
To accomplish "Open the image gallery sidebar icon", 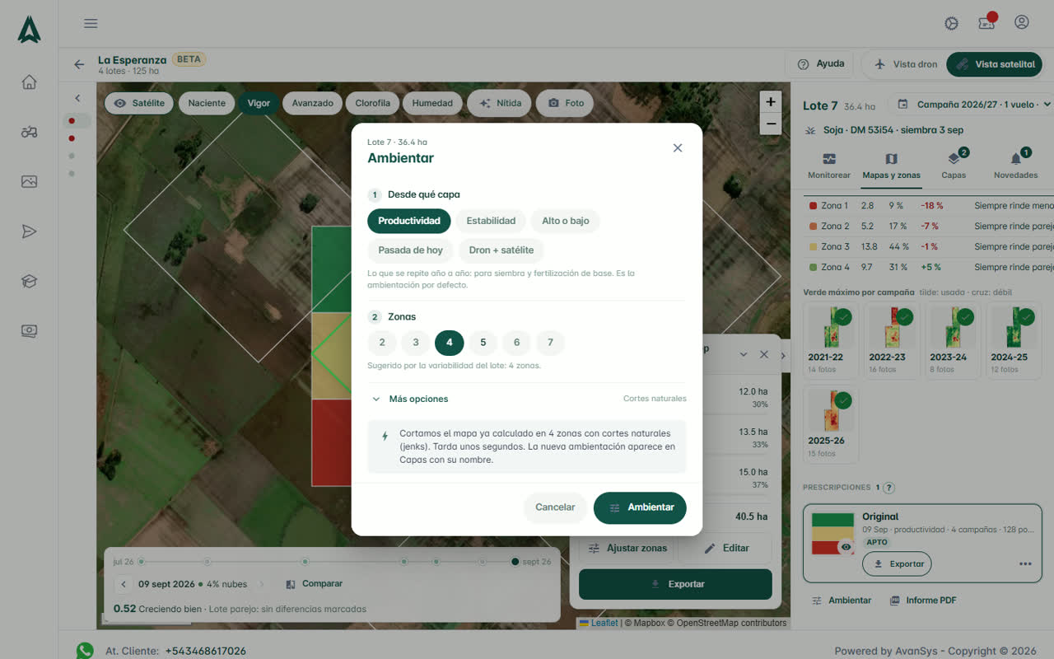I will point(29,181).
